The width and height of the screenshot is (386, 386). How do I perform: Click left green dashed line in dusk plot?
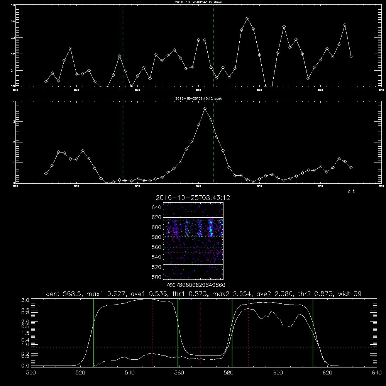click(123, 142)
